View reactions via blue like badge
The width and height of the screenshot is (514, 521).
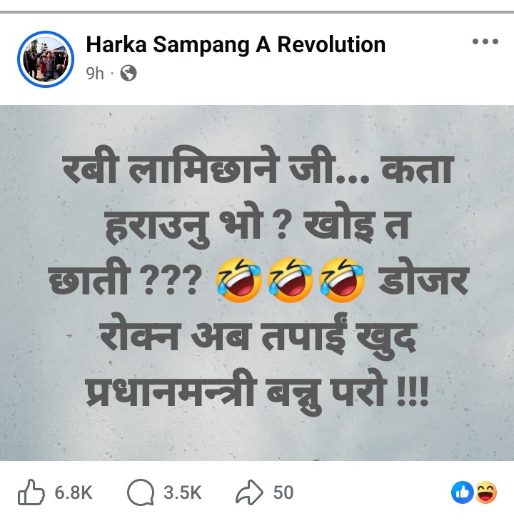coord(462,492)
